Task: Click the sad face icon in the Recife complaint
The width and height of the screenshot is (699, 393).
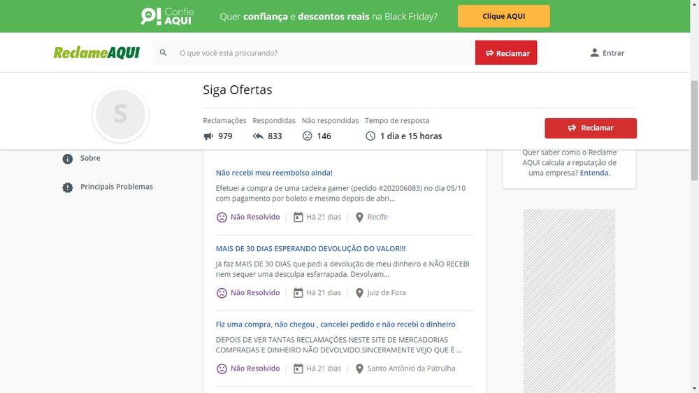Action: [222, 217]
